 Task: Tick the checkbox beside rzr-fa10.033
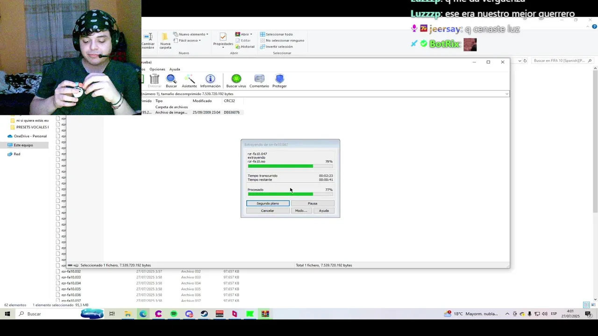click(58, 277)
